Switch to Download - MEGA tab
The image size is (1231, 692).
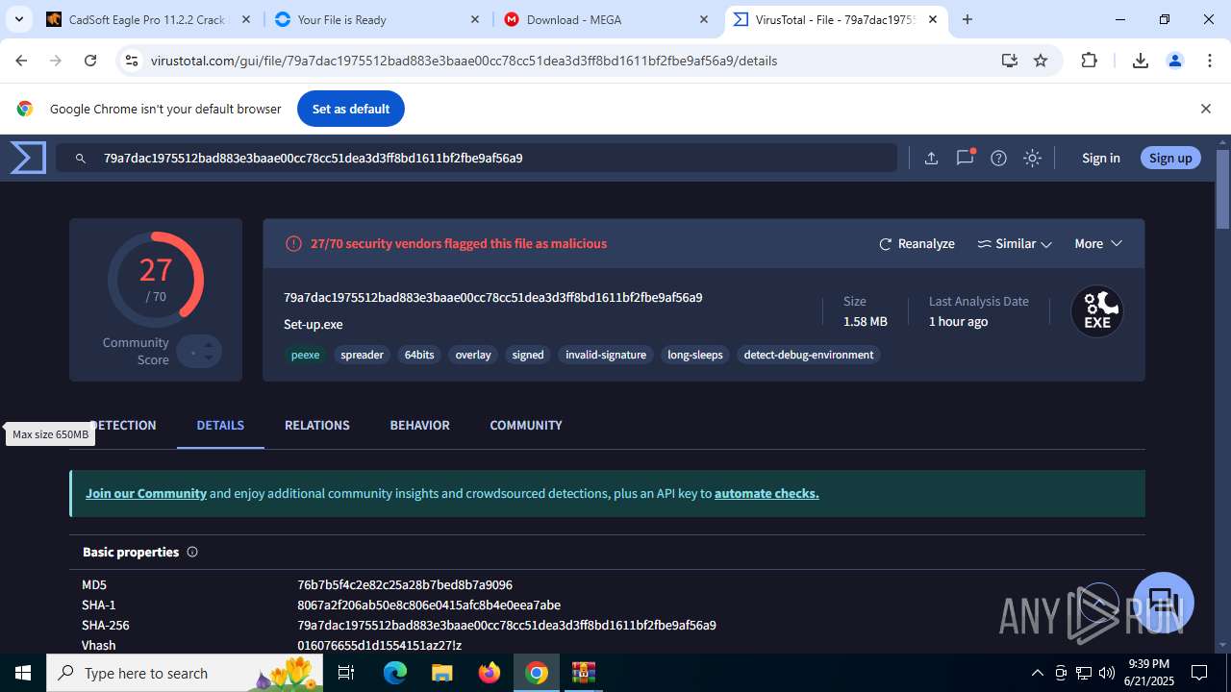point(606,19)
